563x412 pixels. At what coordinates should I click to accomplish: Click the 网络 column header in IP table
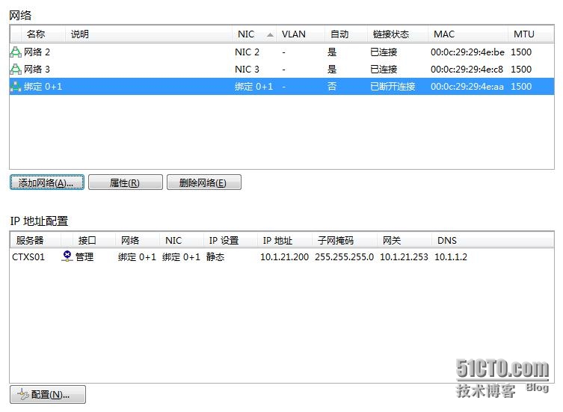137,240
